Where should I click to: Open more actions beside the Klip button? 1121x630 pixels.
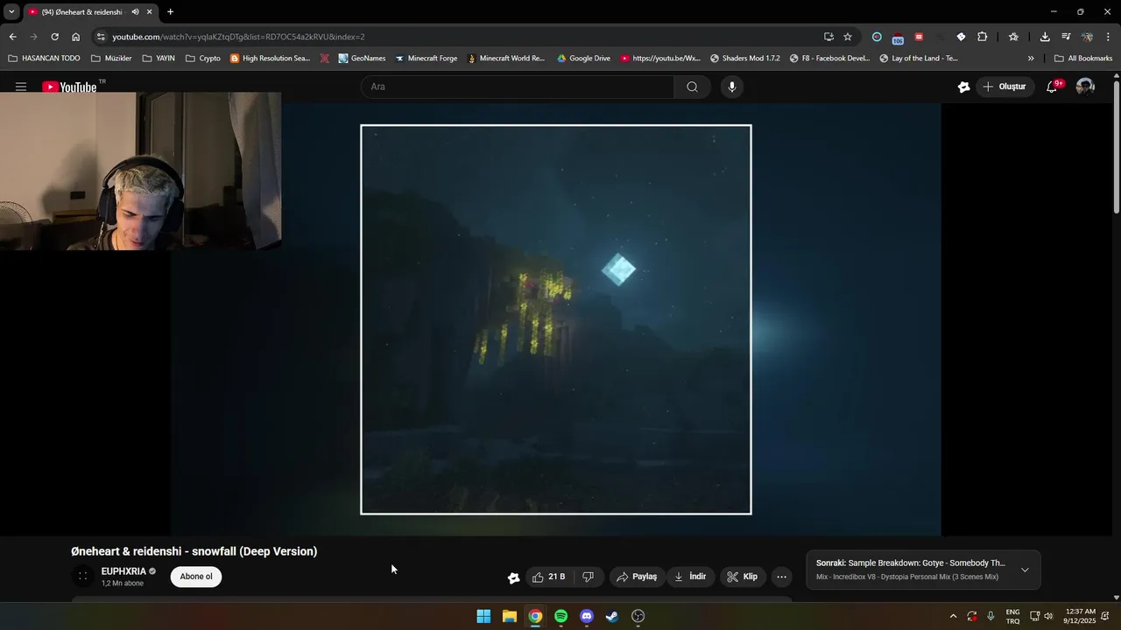click(x=781, y=577)
